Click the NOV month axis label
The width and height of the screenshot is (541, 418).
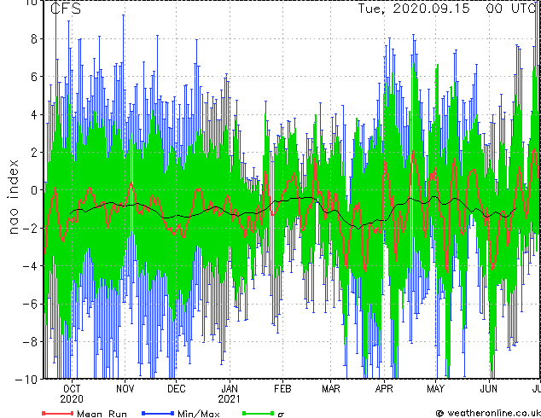125,389
